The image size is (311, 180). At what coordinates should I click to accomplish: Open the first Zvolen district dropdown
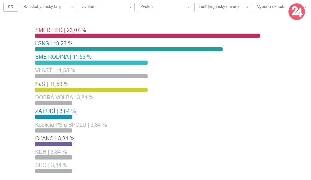tap(106, 7)
